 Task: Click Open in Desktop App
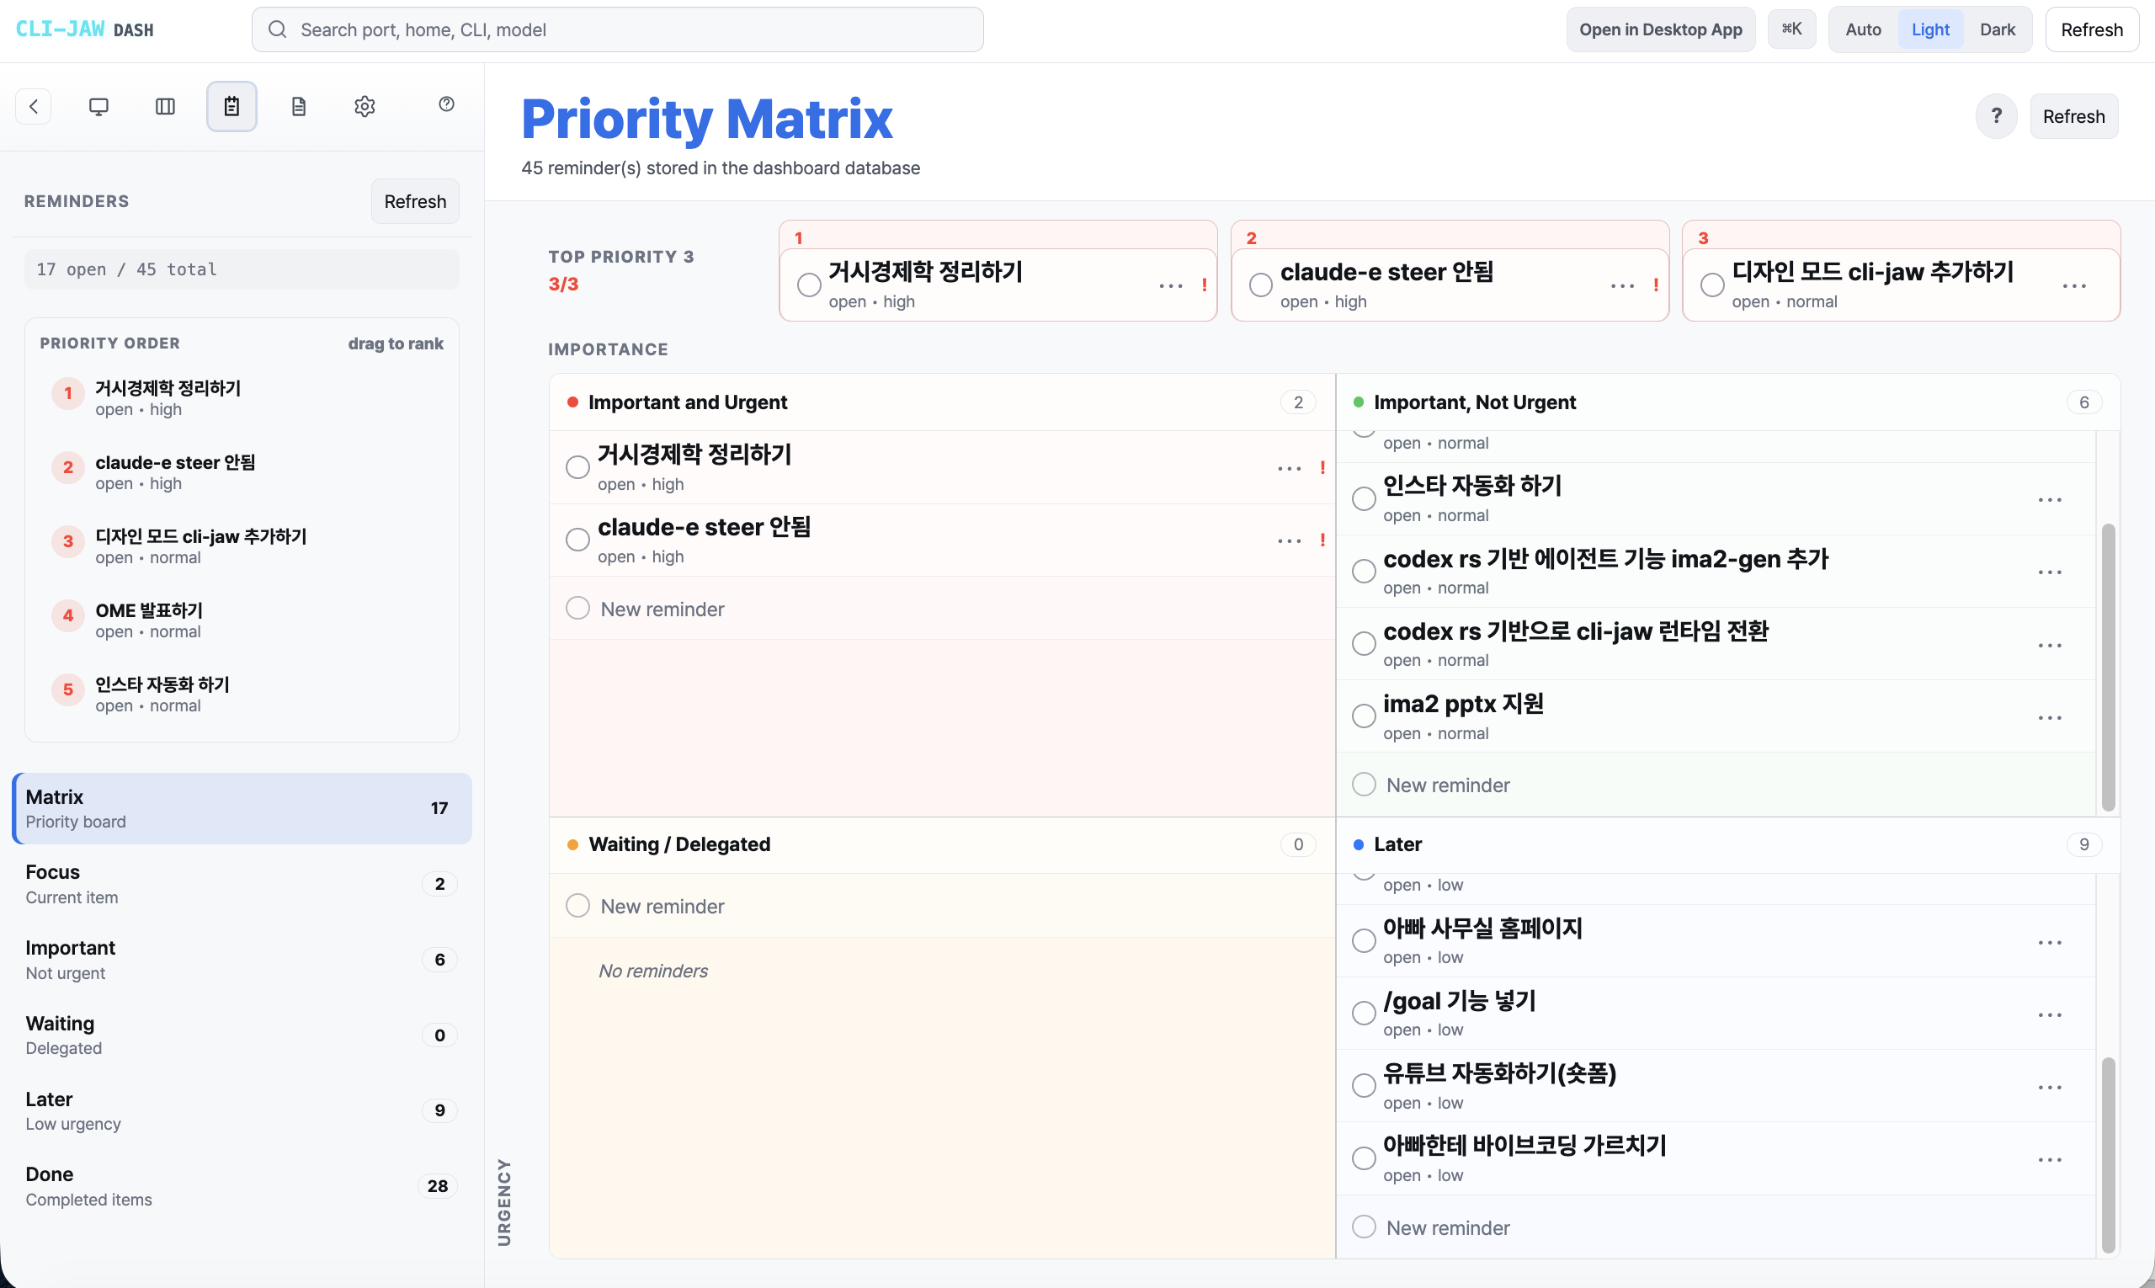[x=1660, y=29]
